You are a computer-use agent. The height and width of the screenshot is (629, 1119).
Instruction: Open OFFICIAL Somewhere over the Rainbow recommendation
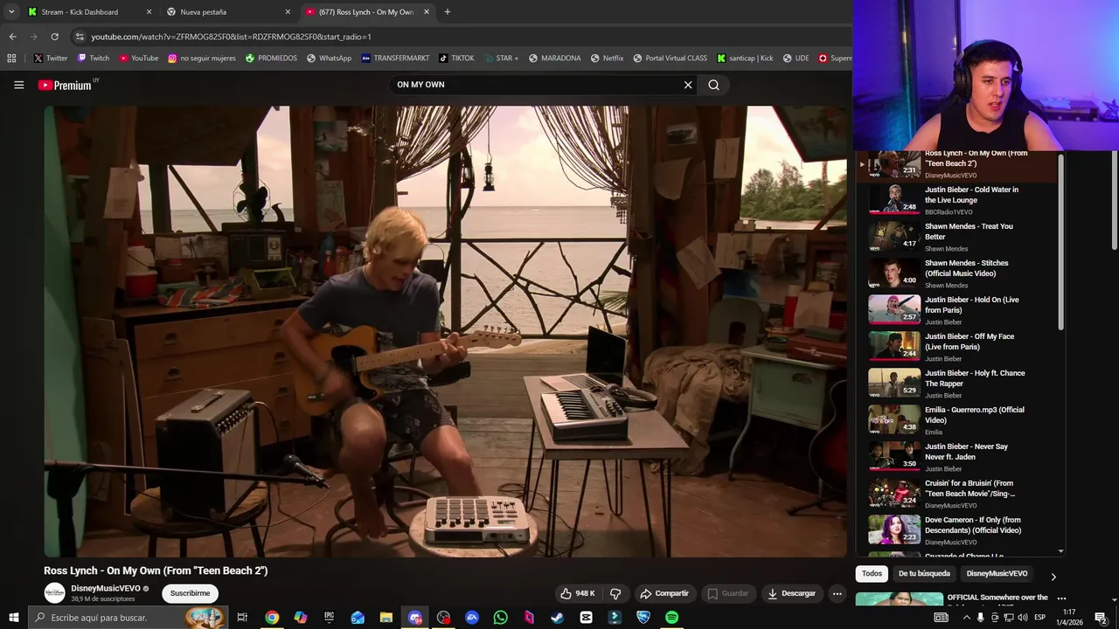(x=997, y=598)
